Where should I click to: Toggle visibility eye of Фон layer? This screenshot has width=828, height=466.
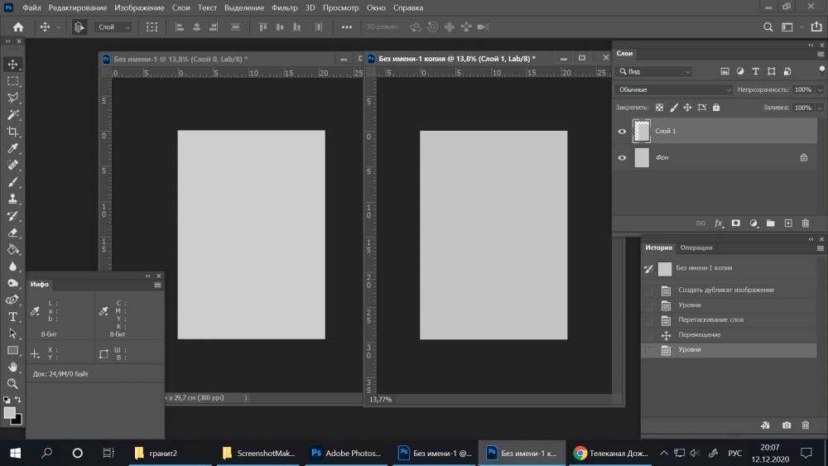[623, 157]
